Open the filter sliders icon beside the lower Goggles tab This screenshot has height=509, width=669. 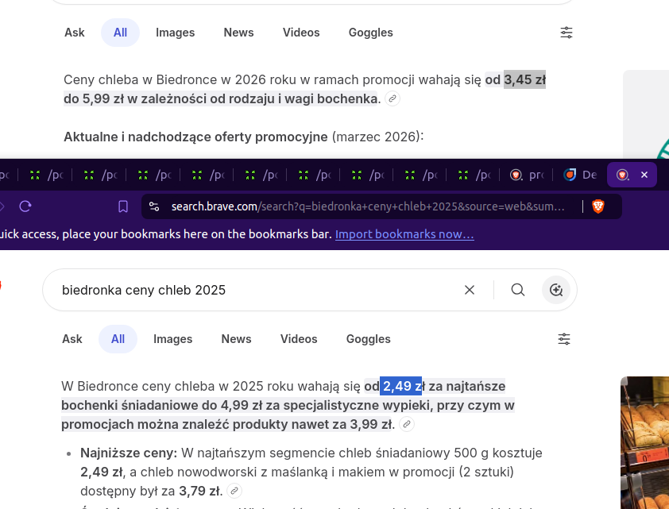pyautogui.click(x=564, y=339)
